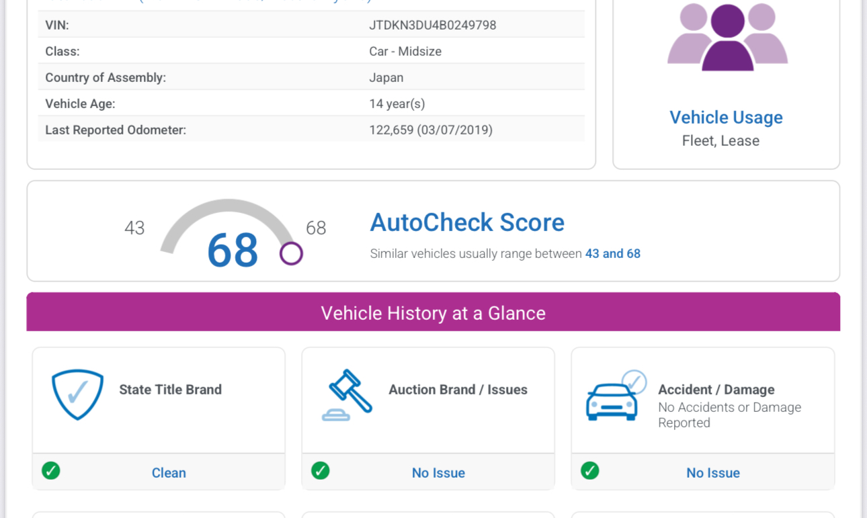Click the large 68 score number
This screenshot has height=518, width=867.
click(233, 251)
